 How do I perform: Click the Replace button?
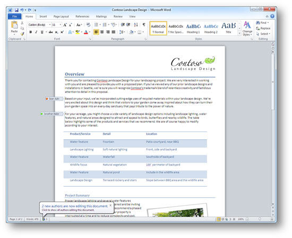click(x=263, y=28)
